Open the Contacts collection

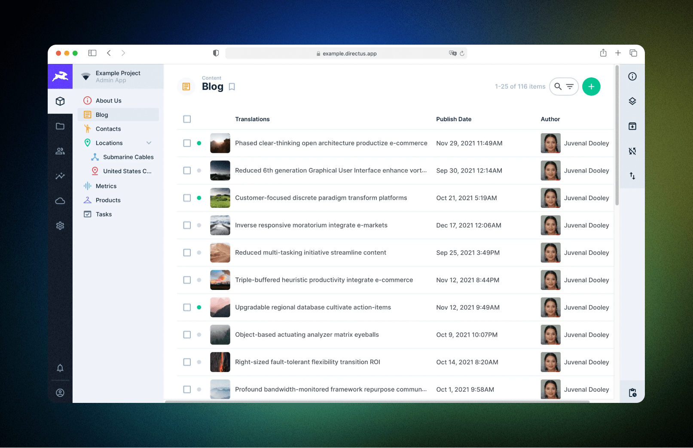(x=118, y=129)
